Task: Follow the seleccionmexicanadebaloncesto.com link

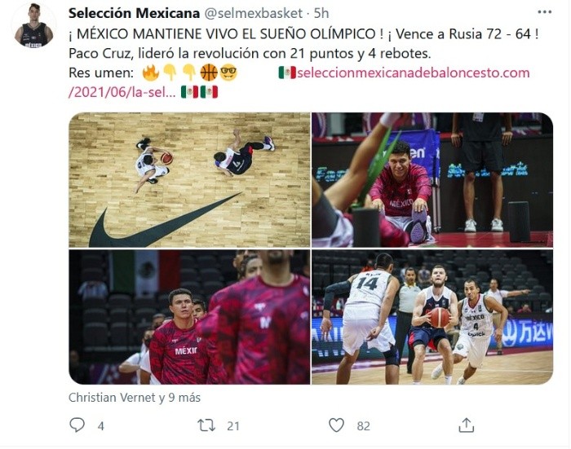Action: (413, 73)
